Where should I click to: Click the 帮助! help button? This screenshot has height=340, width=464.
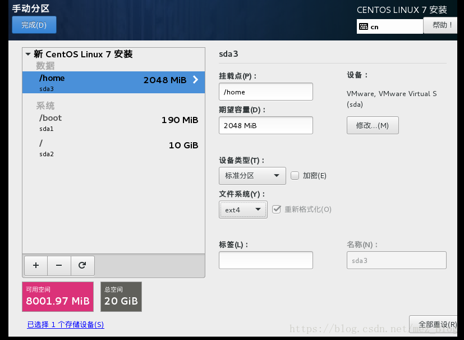[441, 26]
